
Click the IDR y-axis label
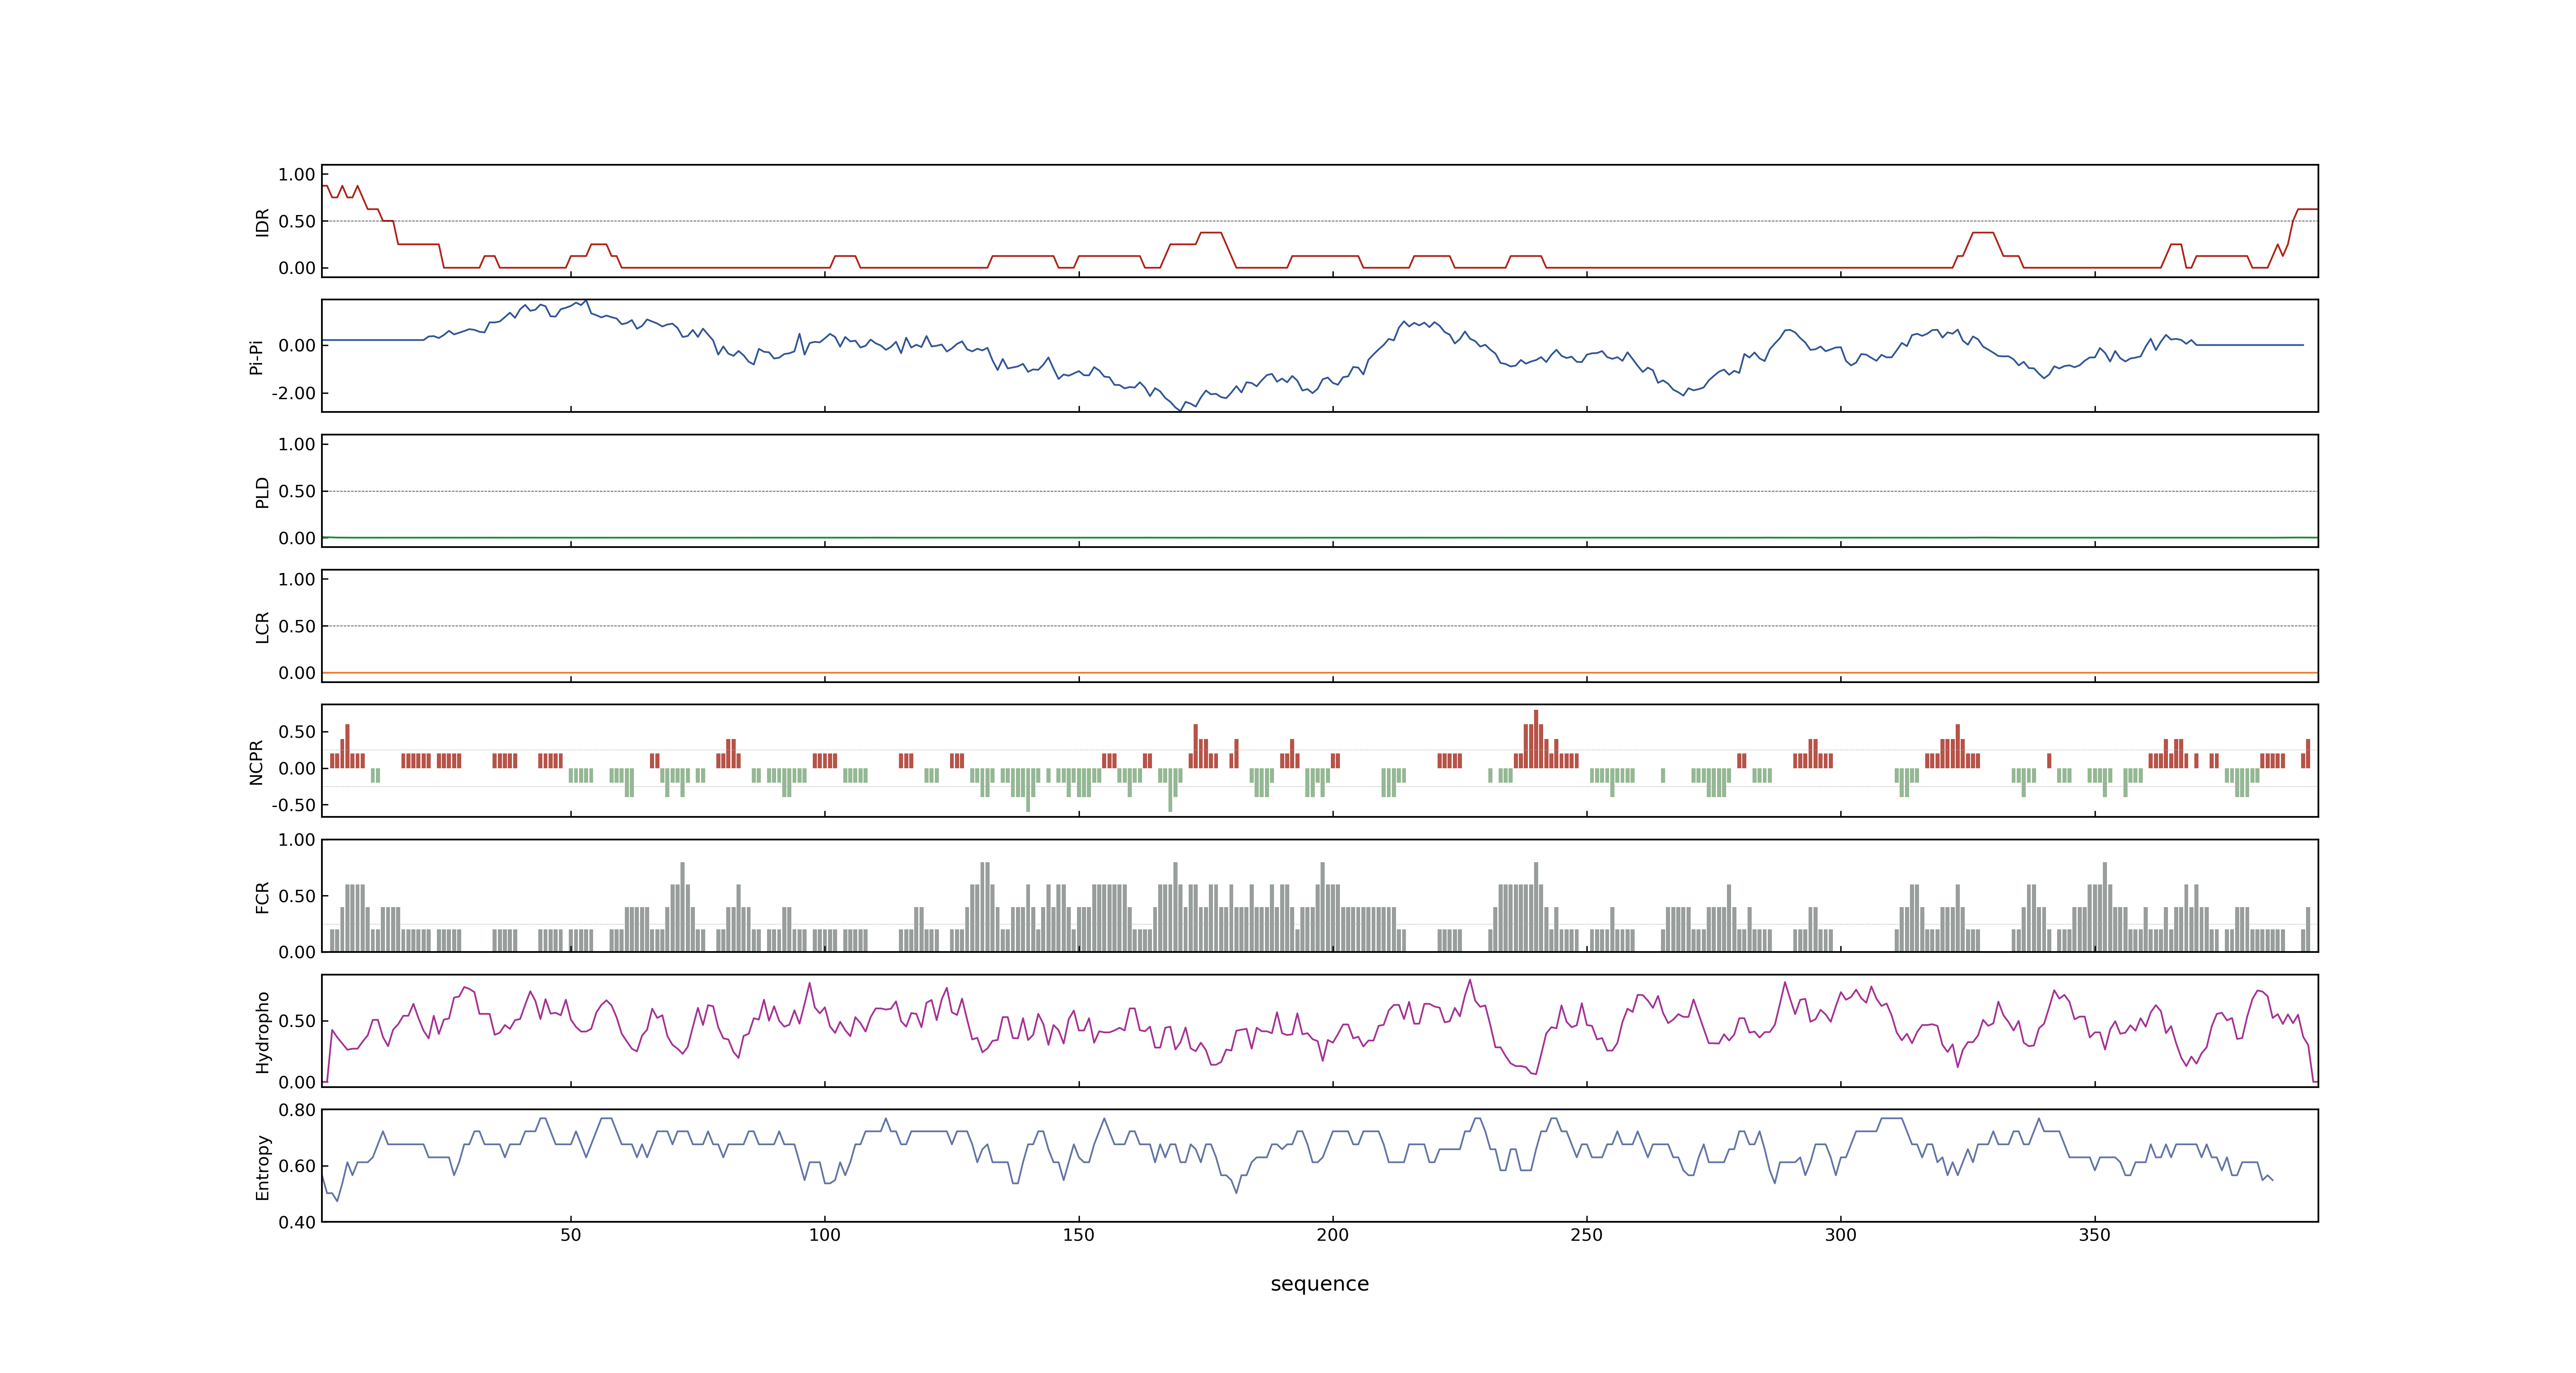coord(263,222)
